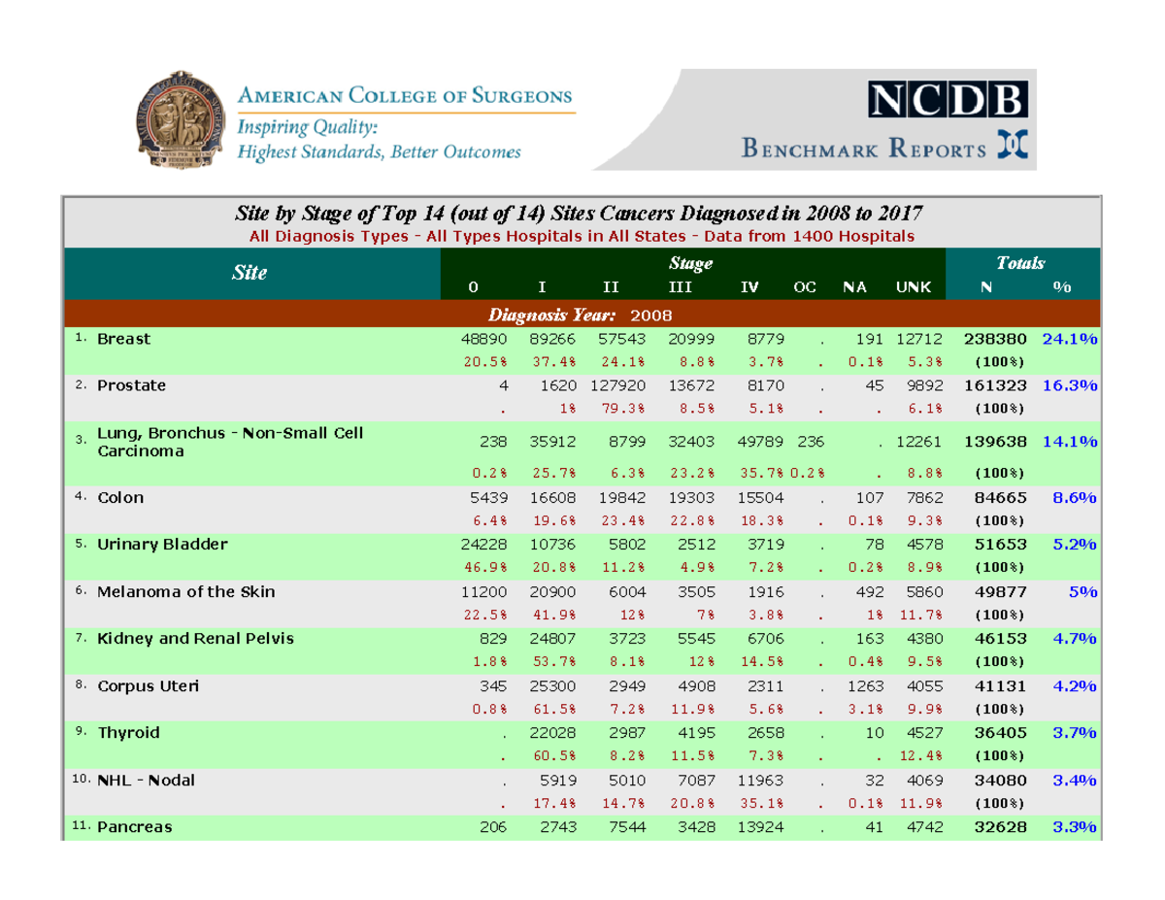The image size is (1165, 900).
Task: Click the Kidney total percent 4.7%
Action: coord(1075,638)
